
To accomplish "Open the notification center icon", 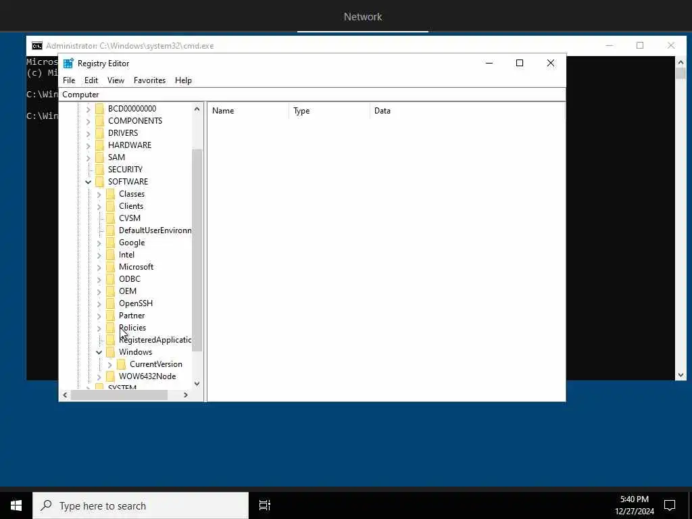I will coord(670,505).
